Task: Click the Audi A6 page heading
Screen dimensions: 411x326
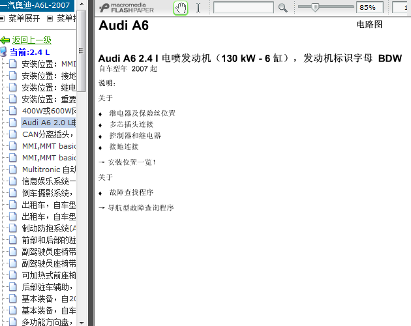Action: (123, 25)
